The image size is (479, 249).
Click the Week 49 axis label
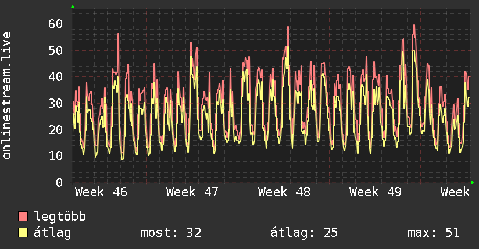375,192
